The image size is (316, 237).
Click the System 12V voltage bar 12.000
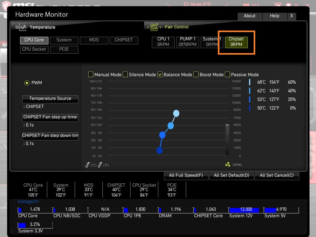[x=246, y=210]
